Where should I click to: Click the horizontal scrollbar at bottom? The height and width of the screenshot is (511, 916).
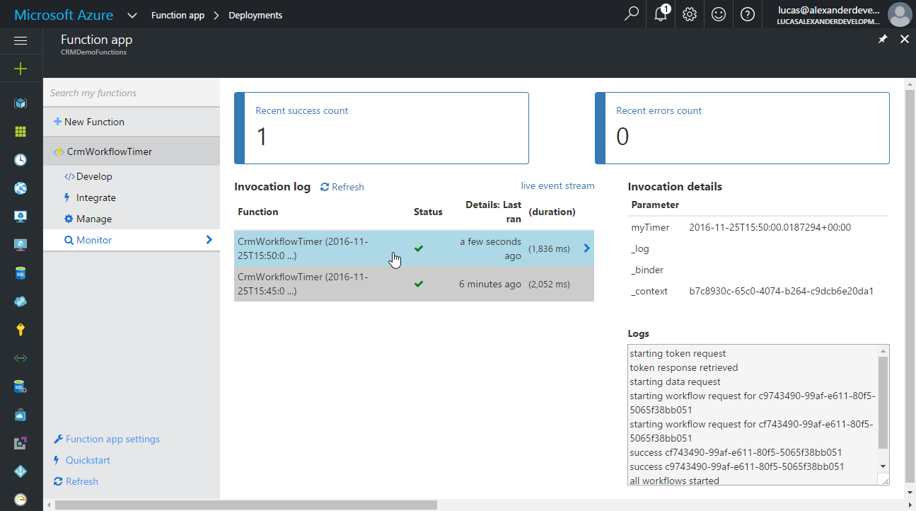tap(245, 505)
